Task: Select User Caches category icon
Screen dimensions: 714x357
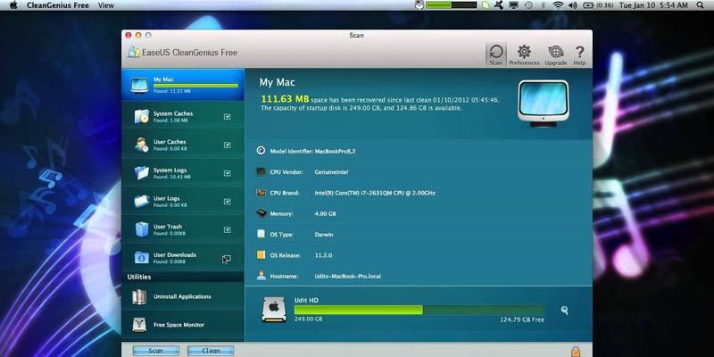Action: point(141,145)
